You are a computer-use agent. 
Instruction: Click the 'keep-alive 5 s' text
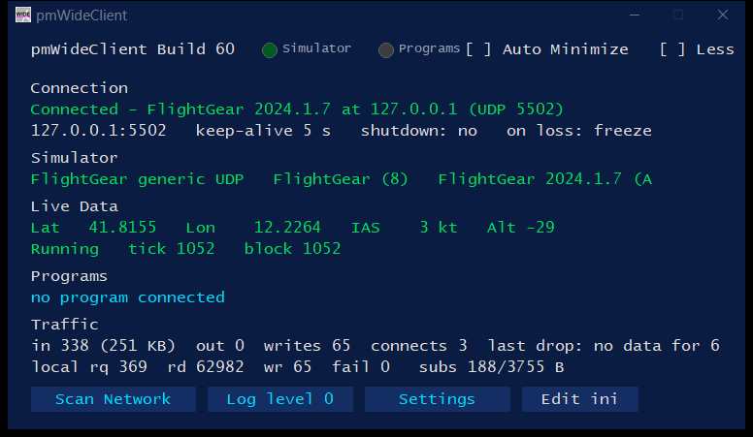(263, 131)
